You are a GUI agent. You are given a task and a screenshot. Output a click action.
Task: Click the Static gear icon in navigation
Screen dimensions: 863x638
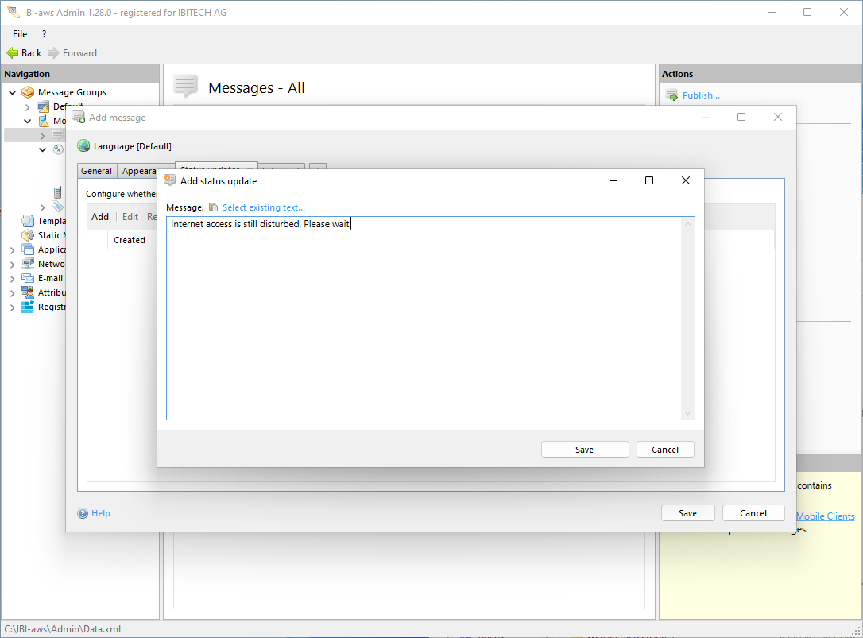tap(28, 235)
